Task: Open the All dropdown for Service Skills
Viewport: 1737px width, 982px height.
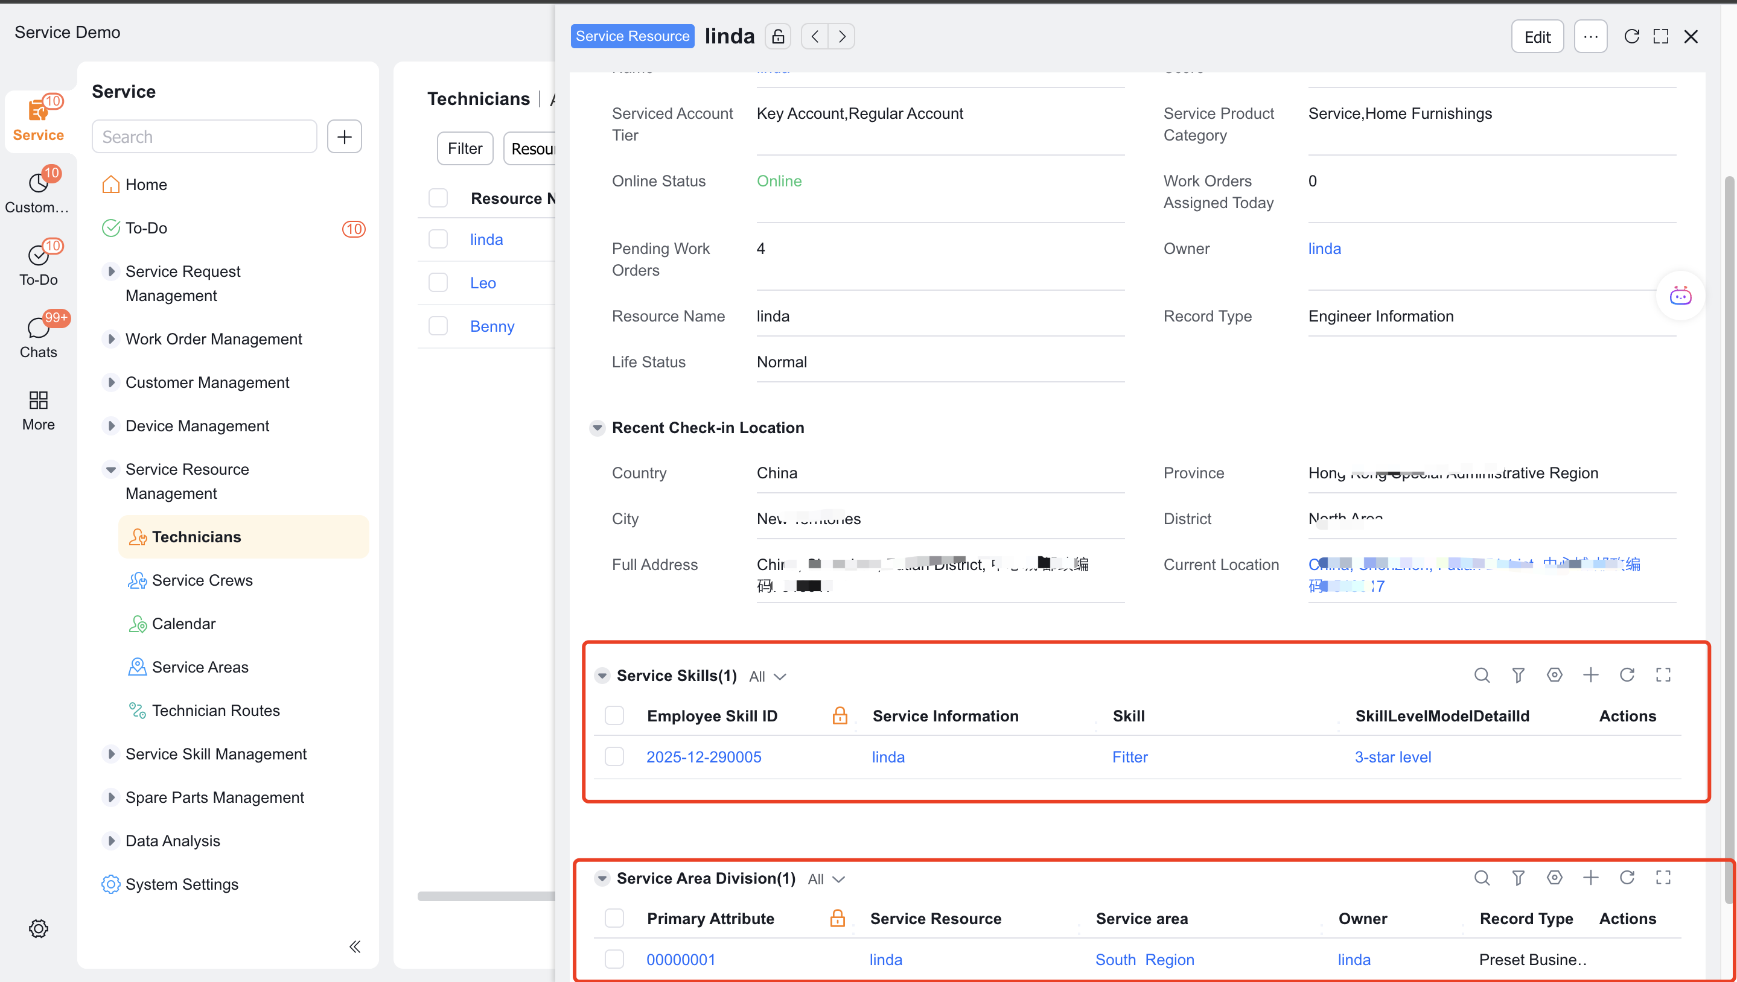Action: point(768,676)
